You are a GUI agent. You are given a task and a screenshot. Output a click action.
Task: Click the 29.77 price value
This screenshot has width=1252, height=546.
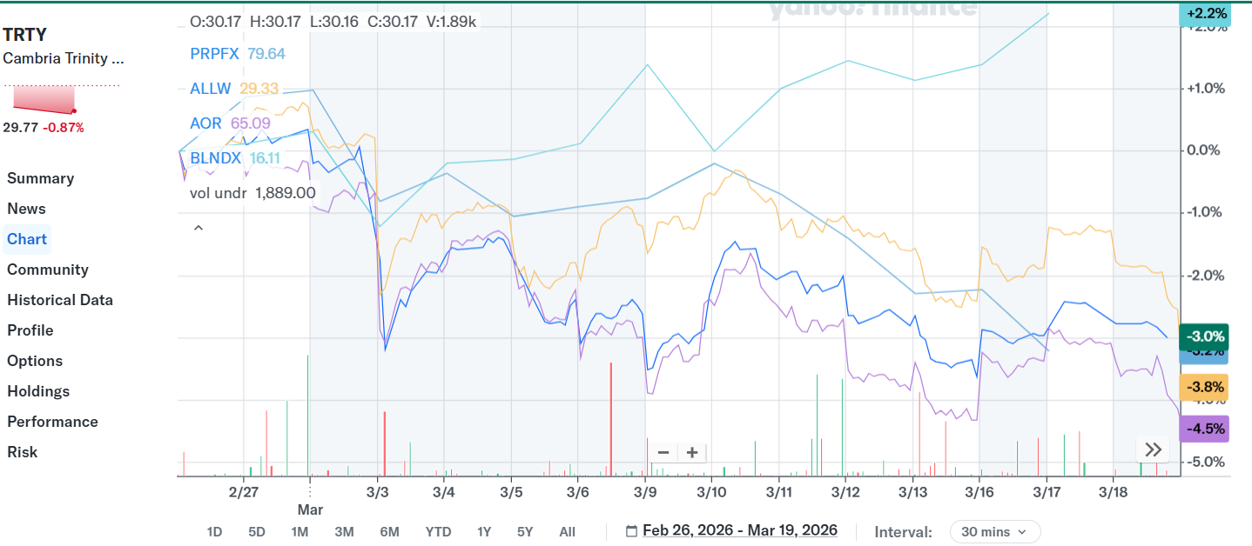pos(20,128)
